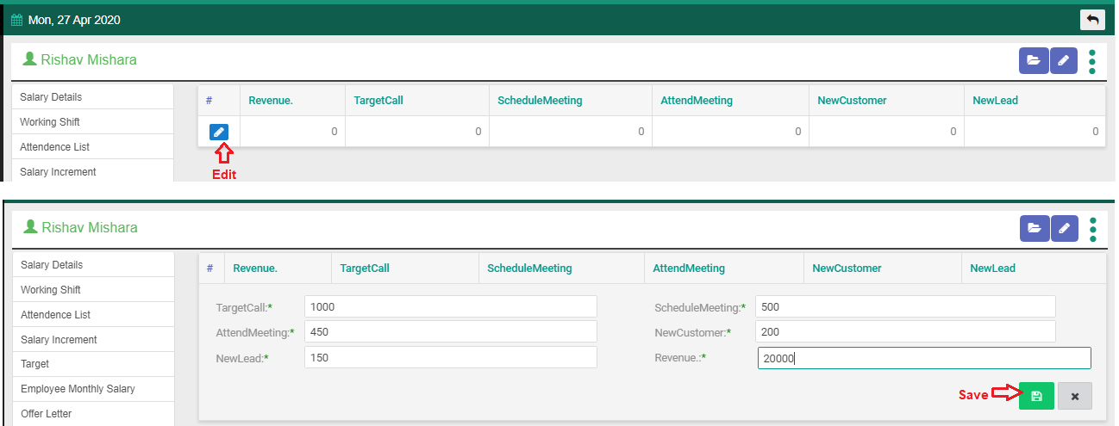The width and height of the screenshot is (1119, 426).
Task: Open Offer Letter in the sidebar
Action: coord(47,414)
